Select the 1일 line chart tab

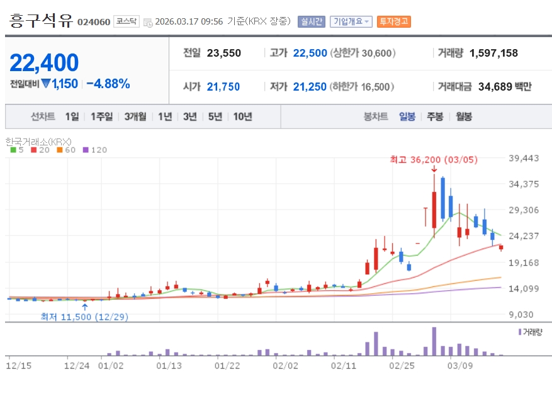click(x=72, y=116)
